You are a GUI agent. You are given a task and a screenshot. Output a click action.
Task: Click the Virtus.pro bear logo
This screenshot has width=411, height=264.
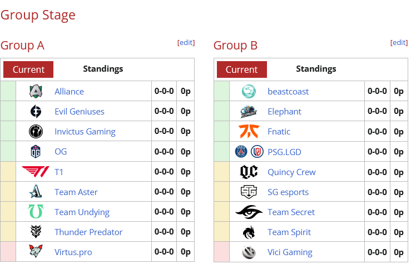point(36,251)
